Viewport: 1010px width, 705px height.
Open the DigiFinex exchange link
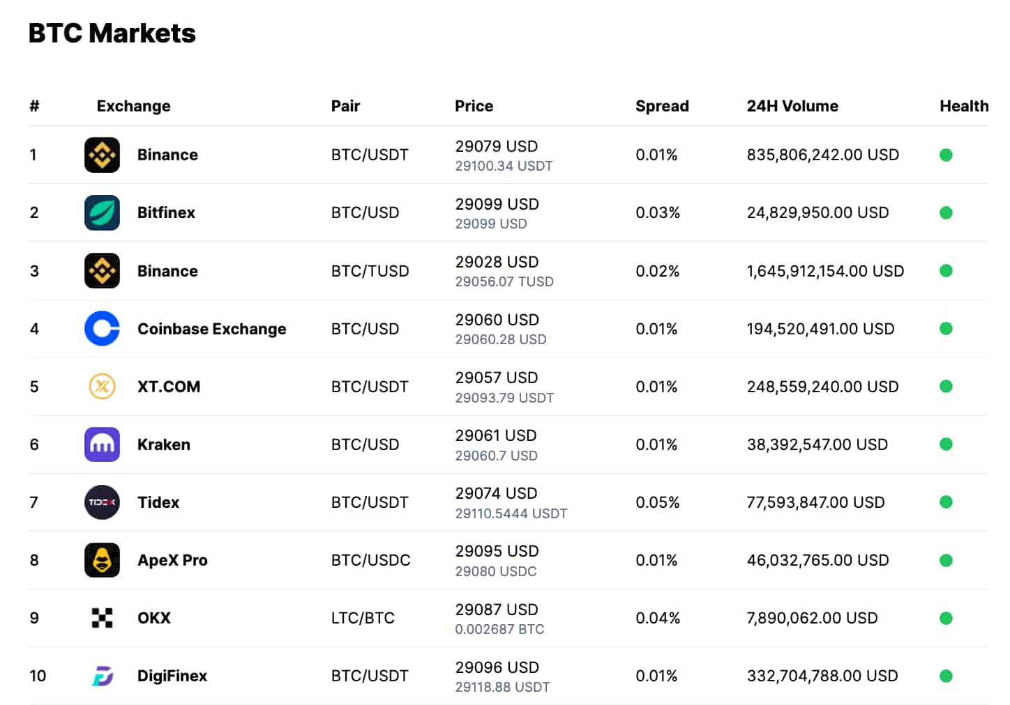[172, 676]
